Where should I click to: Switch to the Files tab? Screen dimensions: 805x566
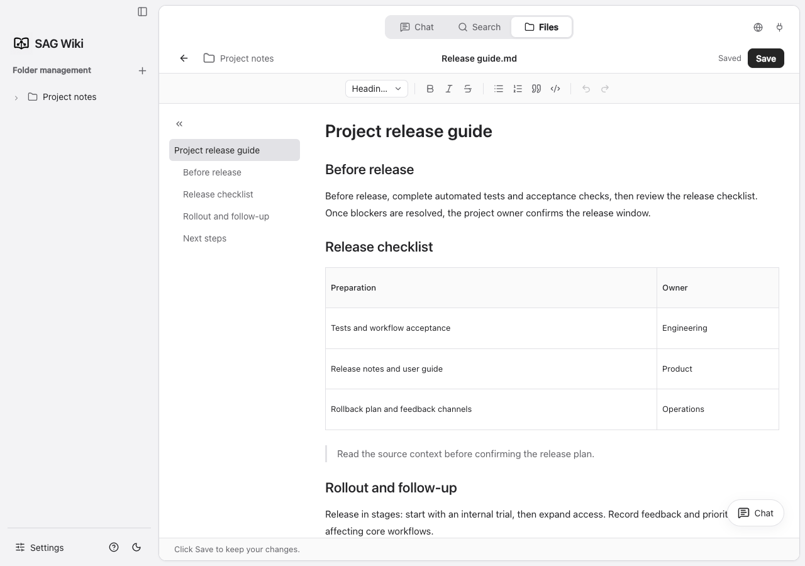(541, 27)
